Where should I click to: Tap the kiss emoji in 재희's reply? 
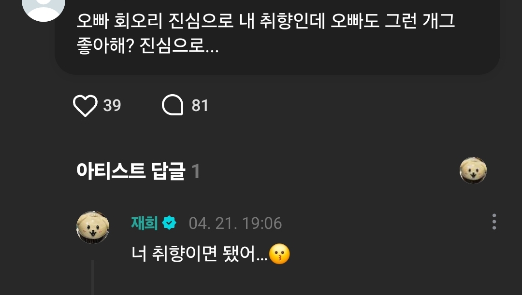coord(279,254)
